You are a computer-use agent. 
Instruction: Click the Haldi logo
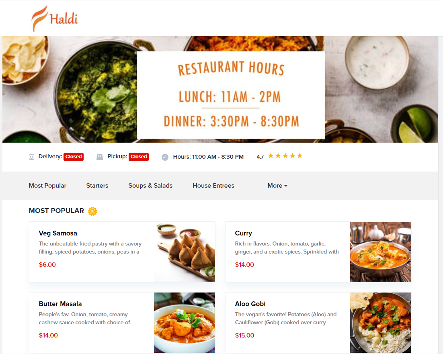[x=55, y=18]
